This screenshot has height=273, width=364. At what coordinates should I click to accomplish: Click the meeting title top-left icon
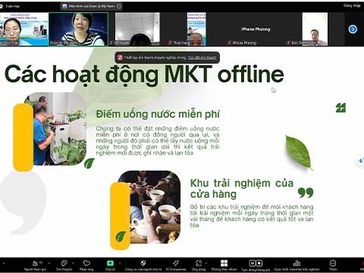point(2,6)
